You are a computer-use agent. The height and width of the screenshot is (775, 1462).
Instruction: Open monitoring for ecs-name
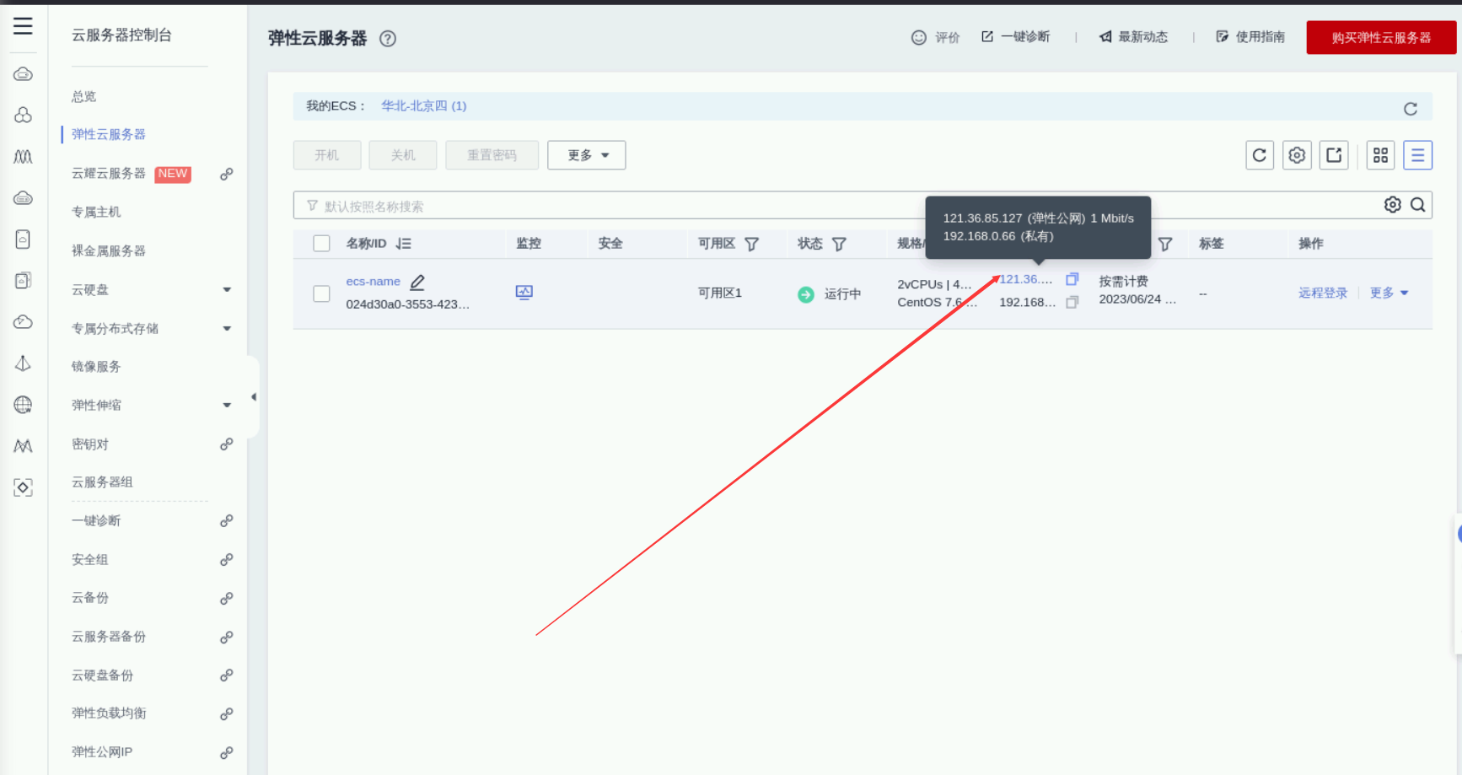[524, 293]
